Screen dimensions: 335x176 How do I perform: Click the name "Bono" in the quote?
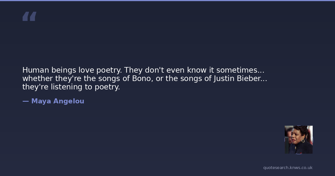(x=142, y=79)
